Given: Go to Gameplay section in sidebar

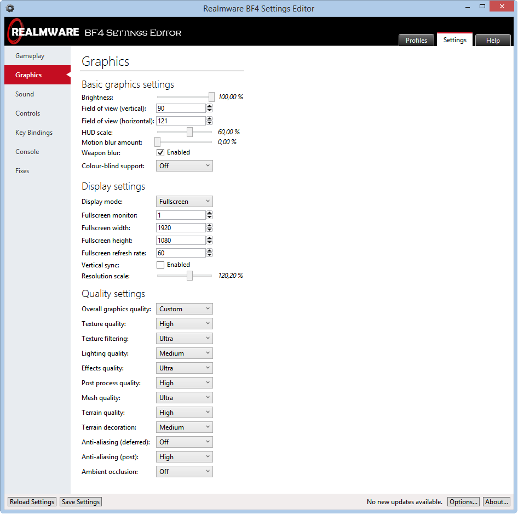Looking at the screenshot, I should [37, 55].
